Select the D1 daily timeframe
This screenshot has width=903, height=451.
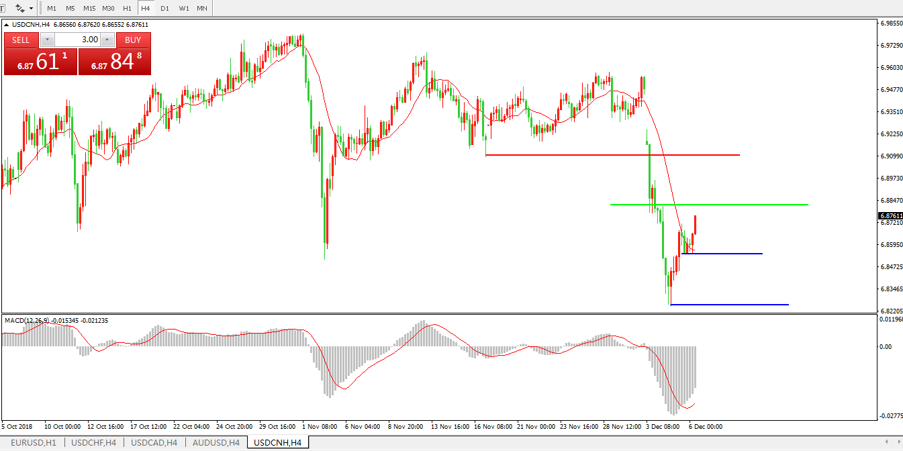(x=164, y=8)
